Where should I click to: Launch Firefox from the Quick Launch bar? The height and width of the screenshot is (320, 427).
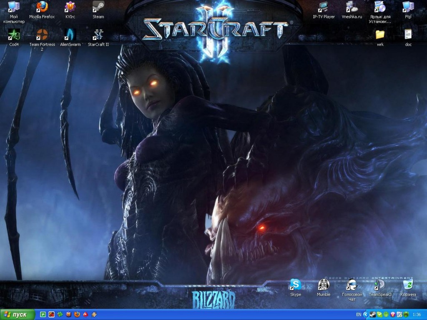point(77,315)
